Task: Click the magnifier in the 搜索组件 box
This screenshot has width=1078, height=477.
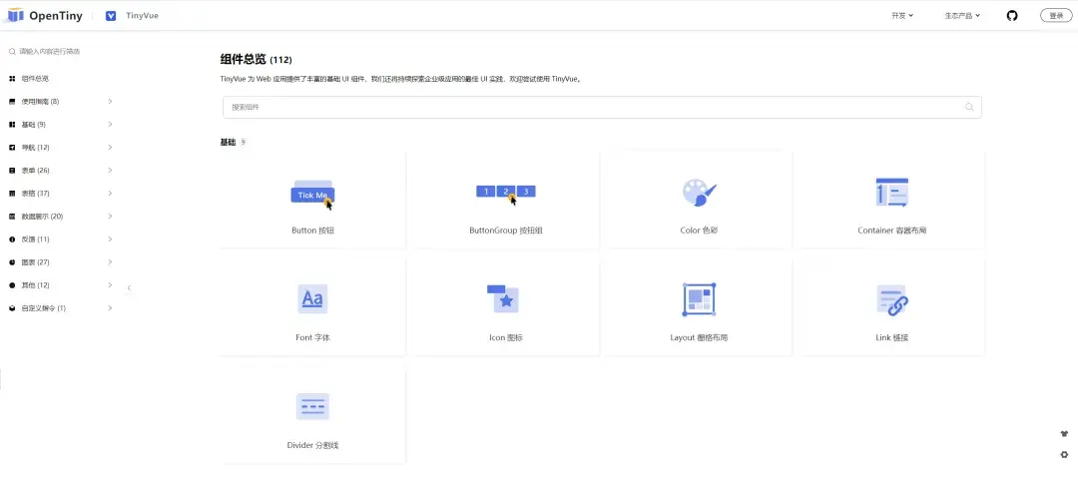Action: tap(969, 107)
